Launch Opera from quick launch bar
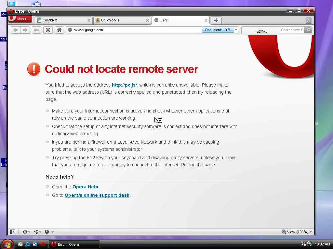This screenshot has height=249, width=333. pos(43,244)
